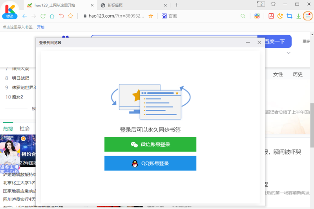Open news 四川泸县实行4天
Screen dimensions: 314x209
pyautogui.click(x=19, y=199)
